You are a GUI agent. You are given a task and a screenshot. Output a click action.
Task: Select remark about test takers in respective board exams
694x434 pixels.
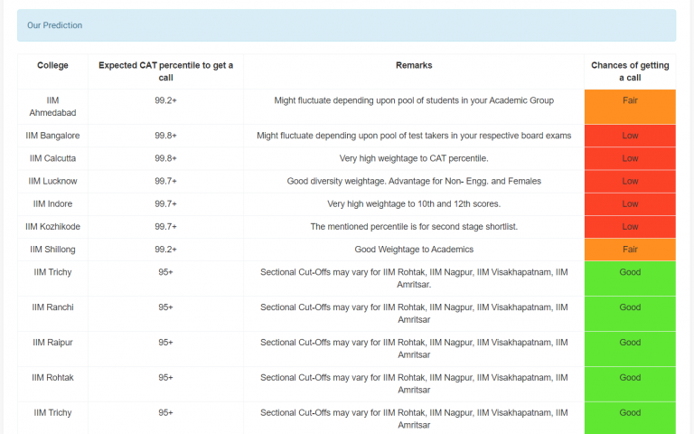click(414, 136)
